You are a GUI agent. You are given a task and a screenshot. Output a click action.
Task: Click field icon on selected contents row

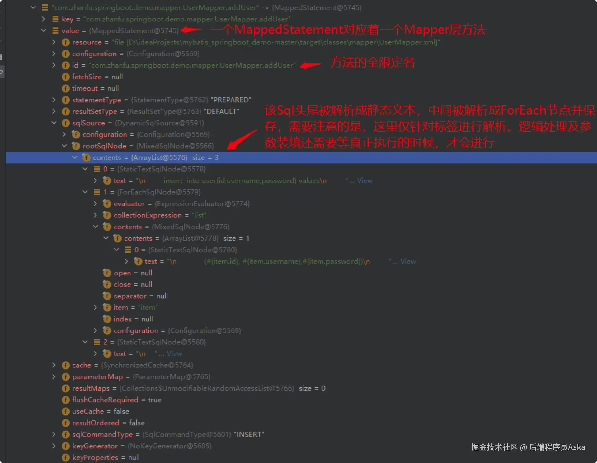tap(86, 157)
